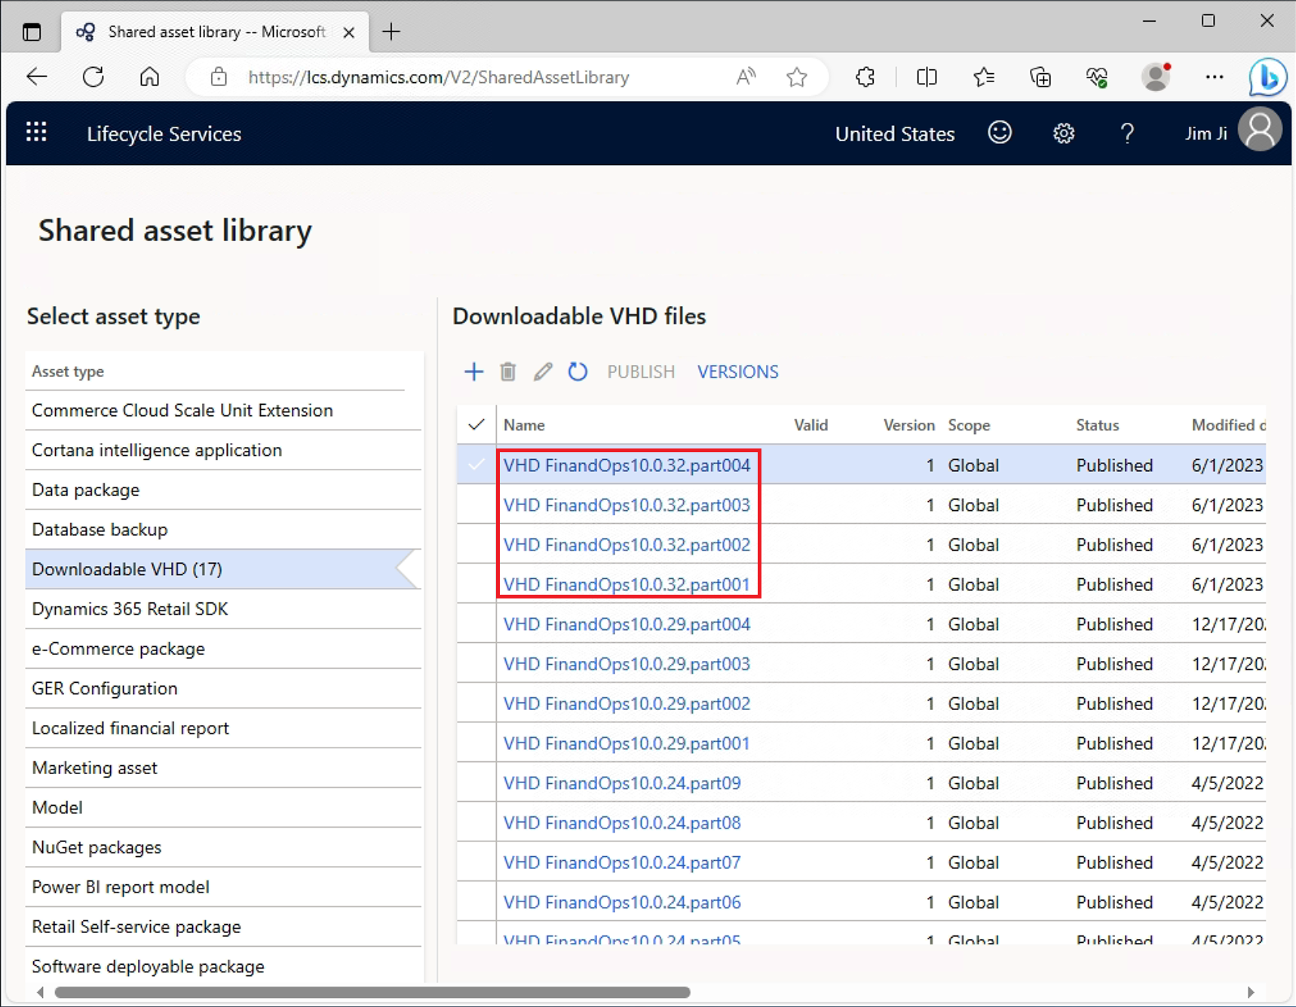1296x1007 pixels.
Task: Toggle row checkmark for 10.0.32.part004
Action: pos(476,464)
